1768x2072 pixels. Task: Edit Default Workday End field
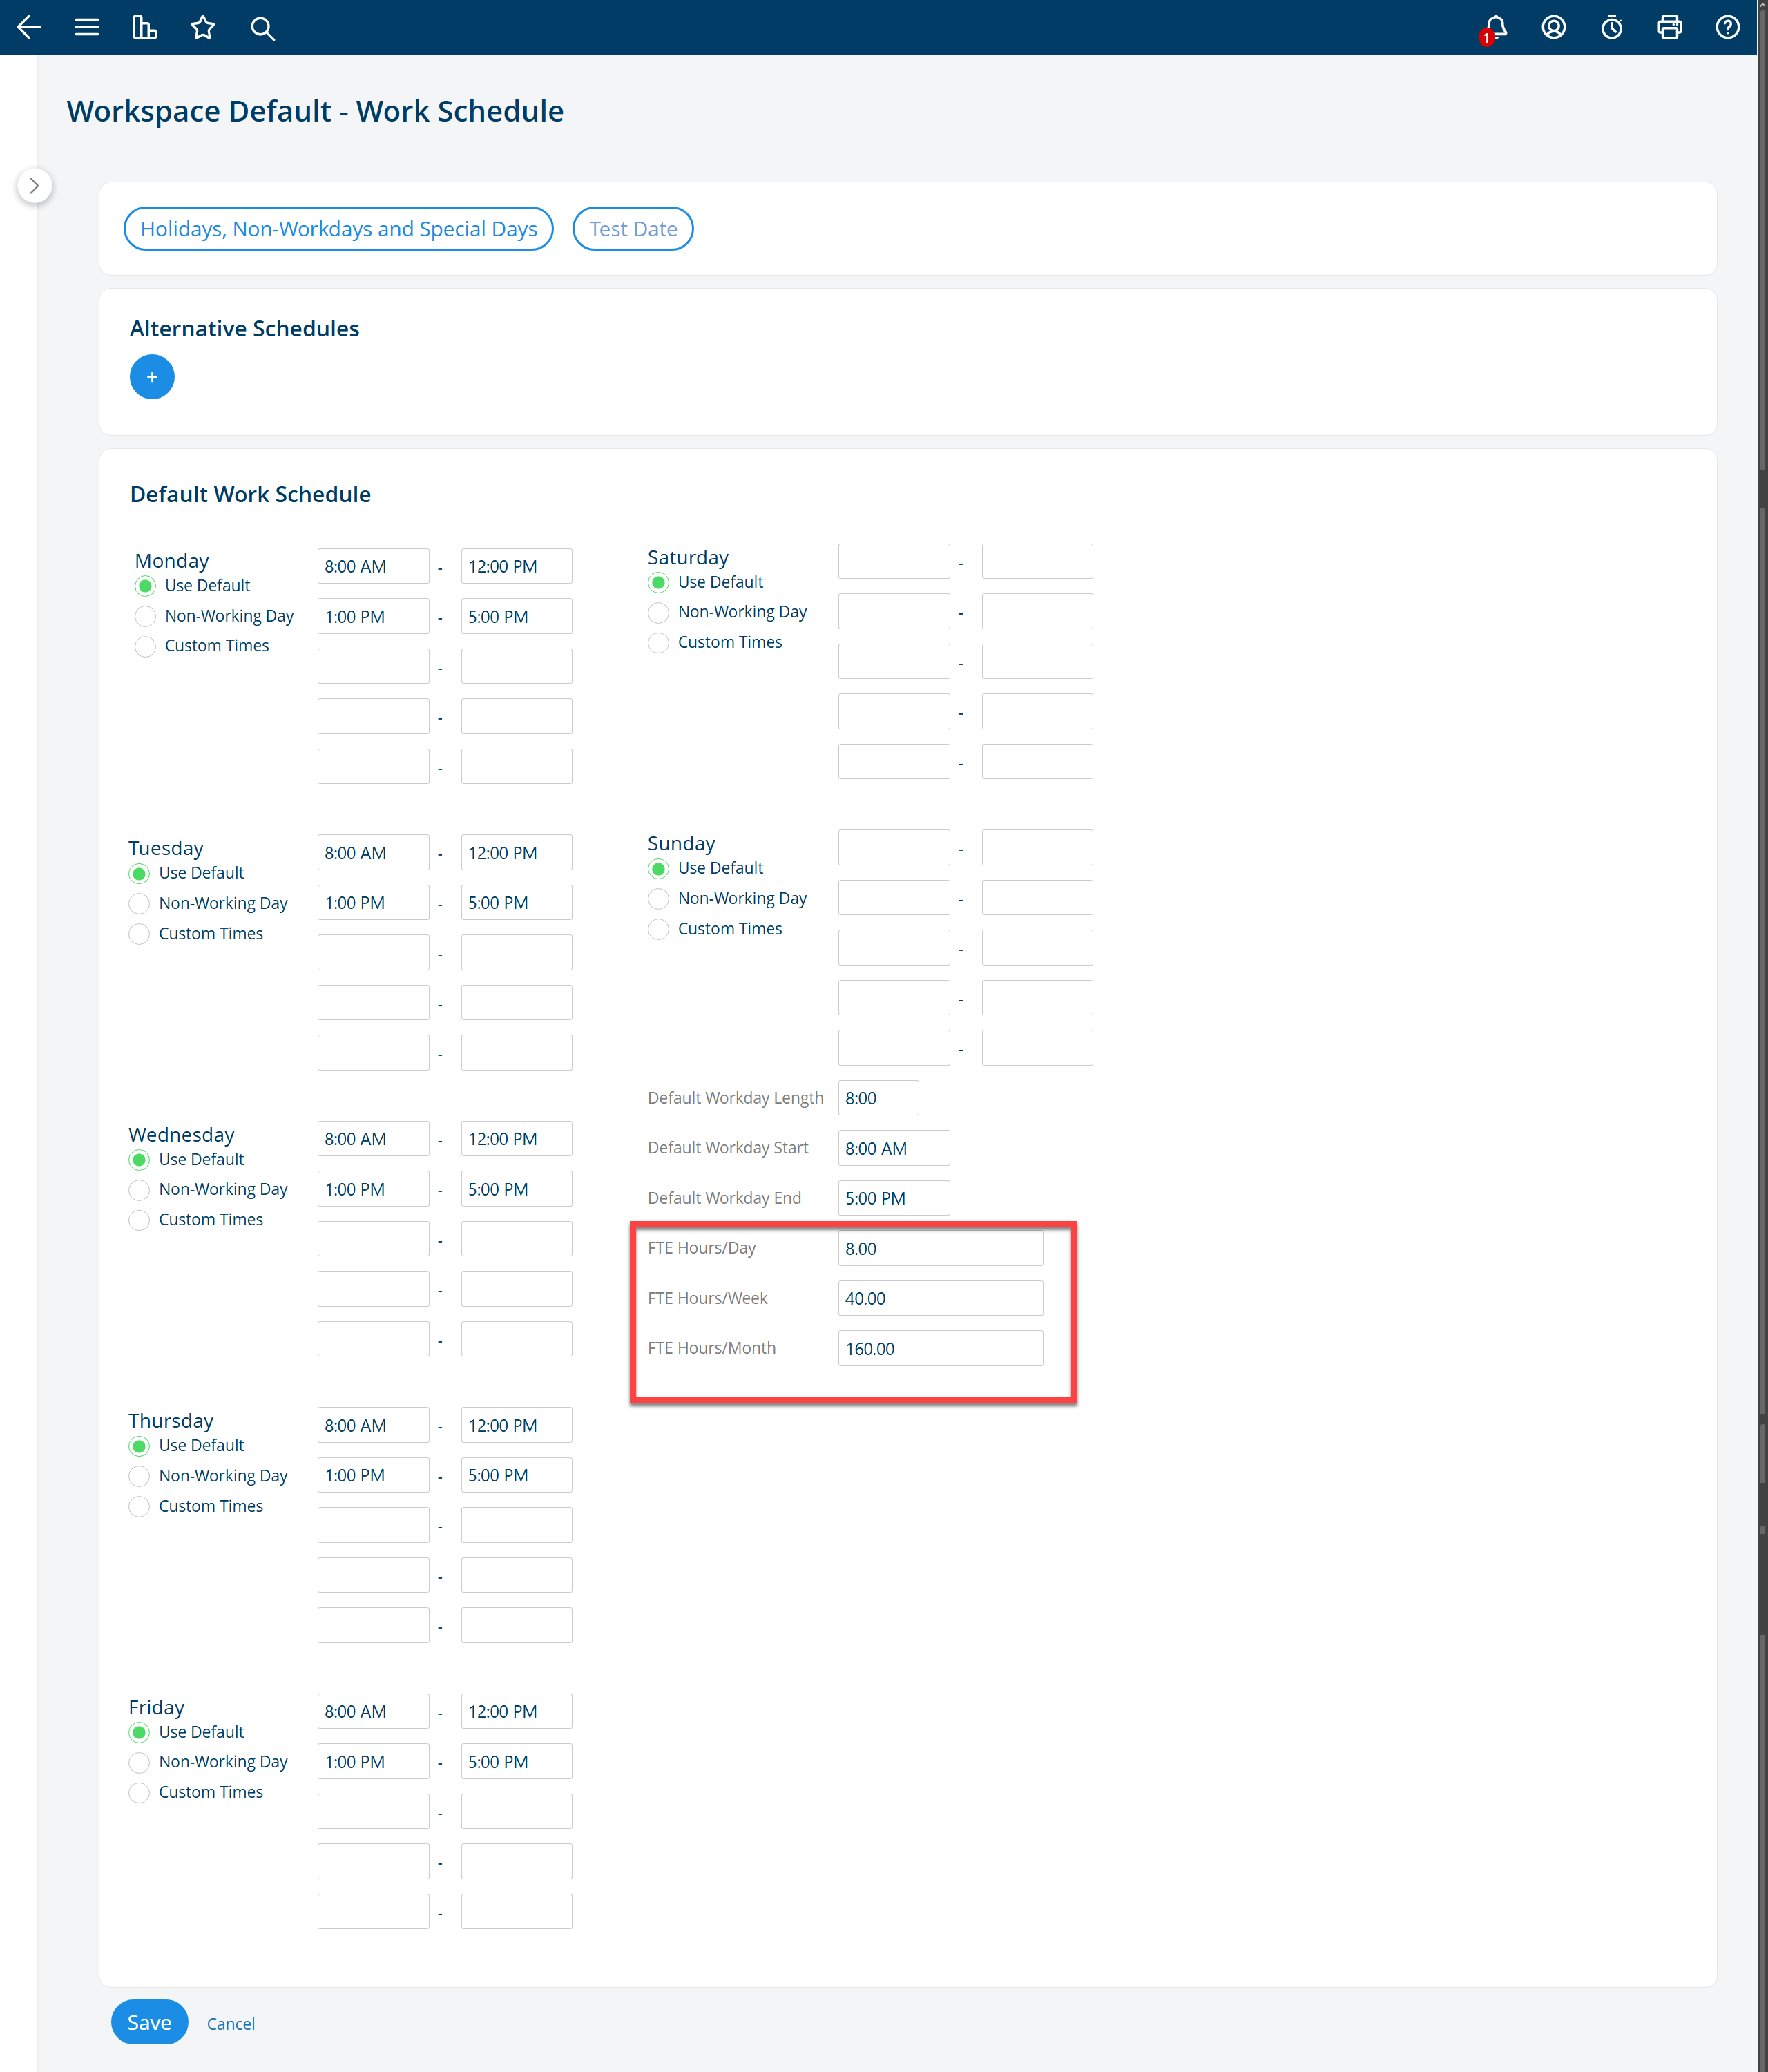893,1198
